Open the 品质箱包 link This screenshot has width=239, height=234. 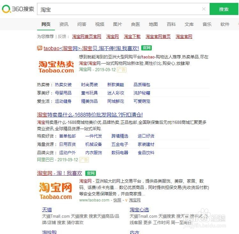click(142, 85)
